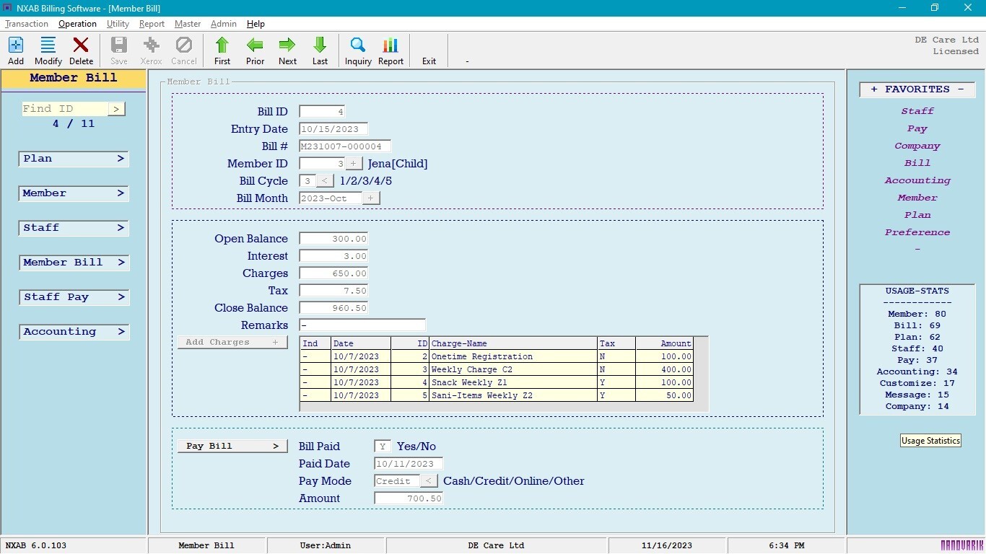This screenshot has height=554, width=986.
Task: Open the Utility menu
Action: tap(118, 24)
